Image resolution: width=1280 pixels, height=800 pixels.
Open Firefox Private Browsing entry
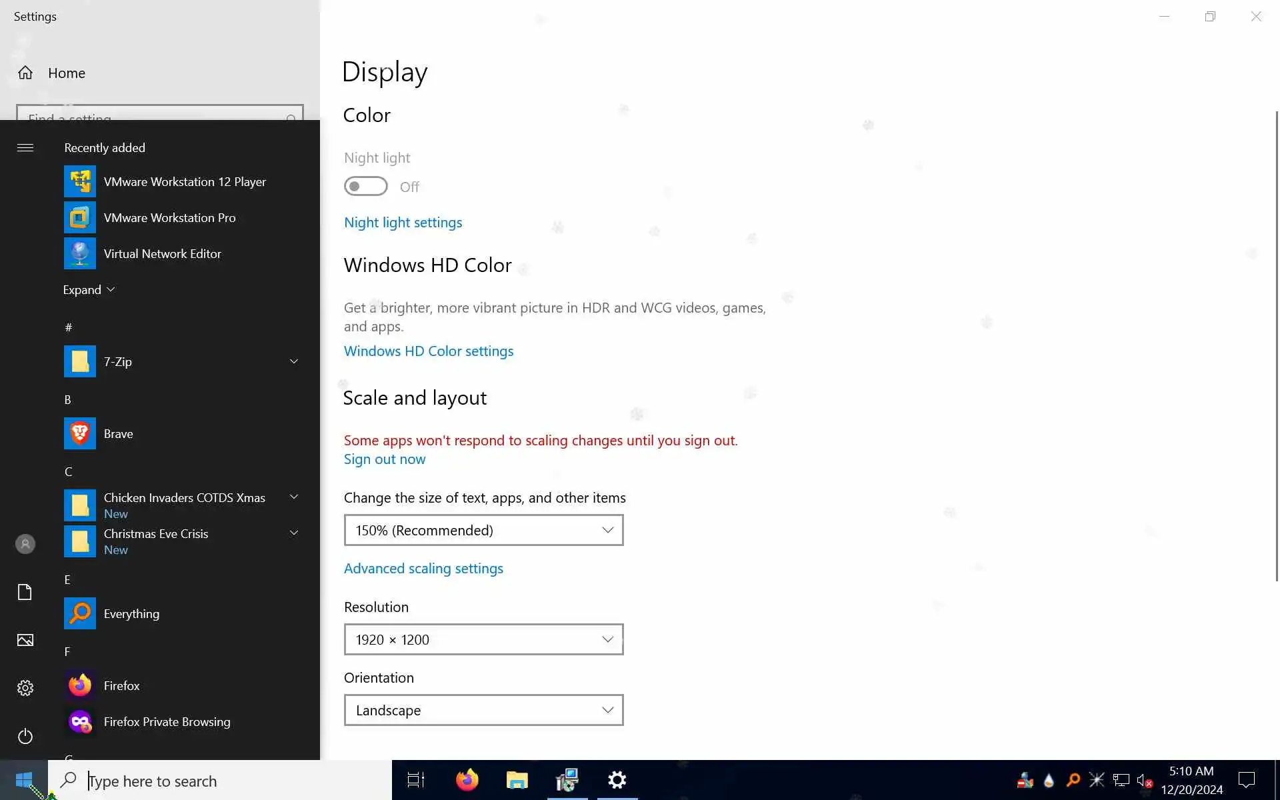(167, 722)
